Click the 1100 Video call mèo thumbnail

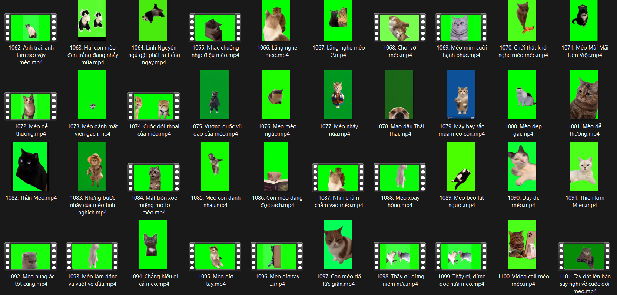[x=522, y=245]
